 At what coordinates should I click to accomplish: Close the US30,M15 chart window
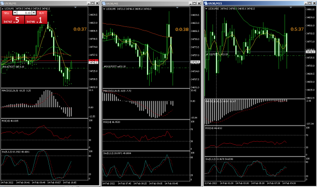tap(314, 3)
